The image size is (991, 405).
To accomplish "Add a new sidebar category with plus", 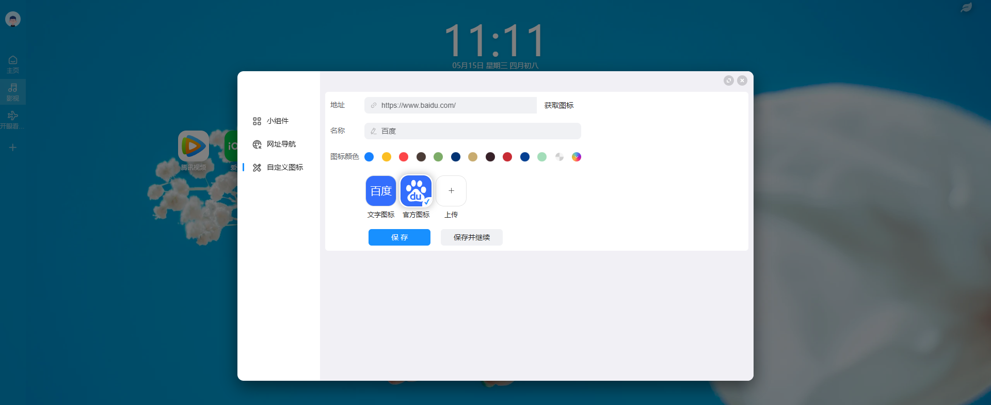I will tap(13, 148).
